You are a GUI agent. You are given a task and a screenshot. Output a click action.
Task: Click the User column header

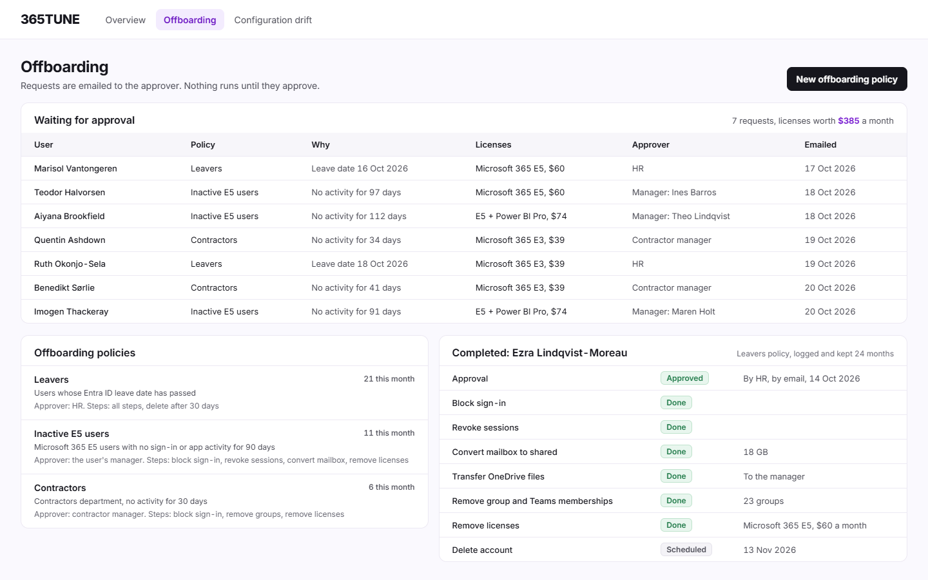44,144
